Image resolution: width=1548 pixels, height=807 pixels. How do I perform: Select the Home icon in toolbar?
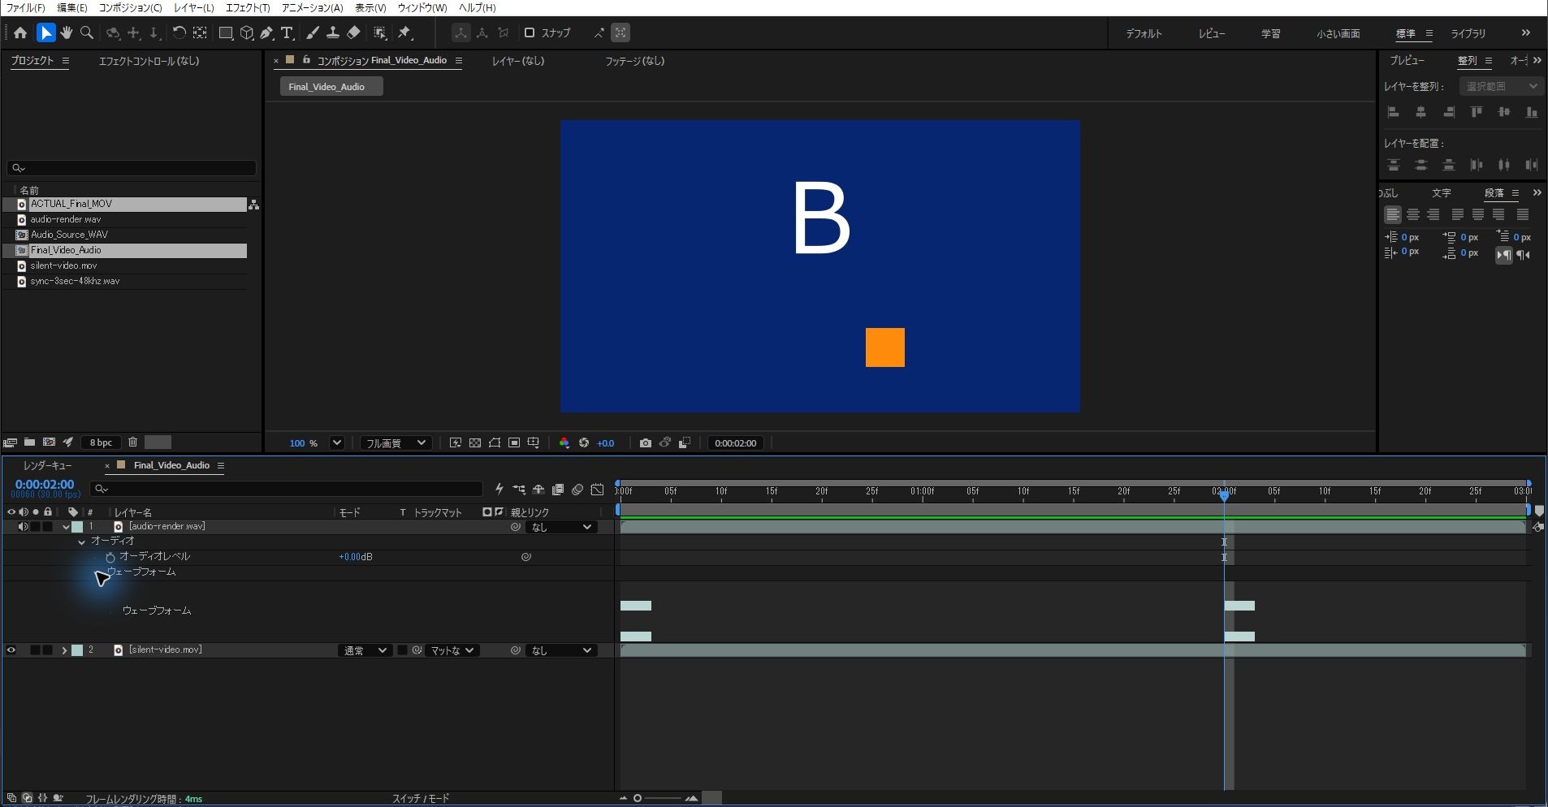tap(20, 33)
